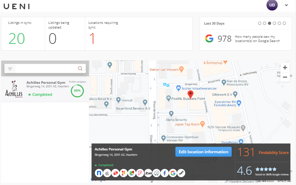
Task: Click Edit location information button
Action: (203, 152)
